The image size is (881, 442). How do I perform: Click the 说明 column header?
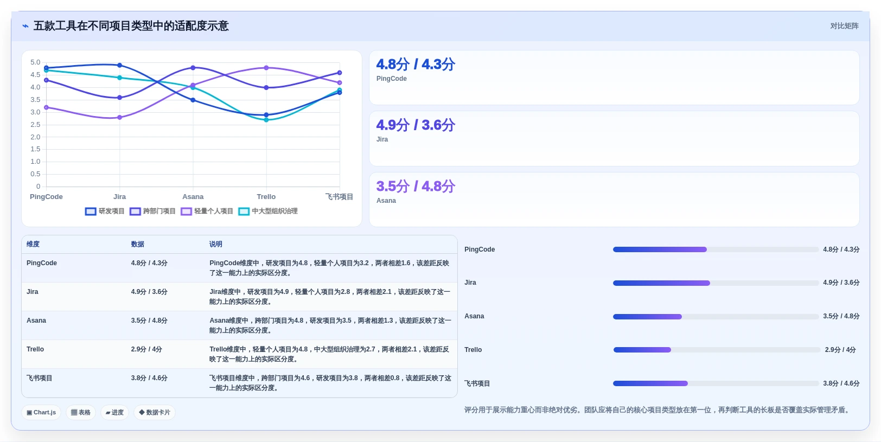[x=216, y=244]
